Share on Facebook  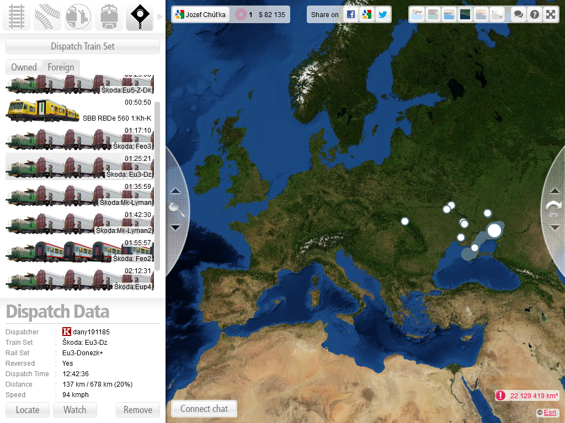(x=351, y=15)
